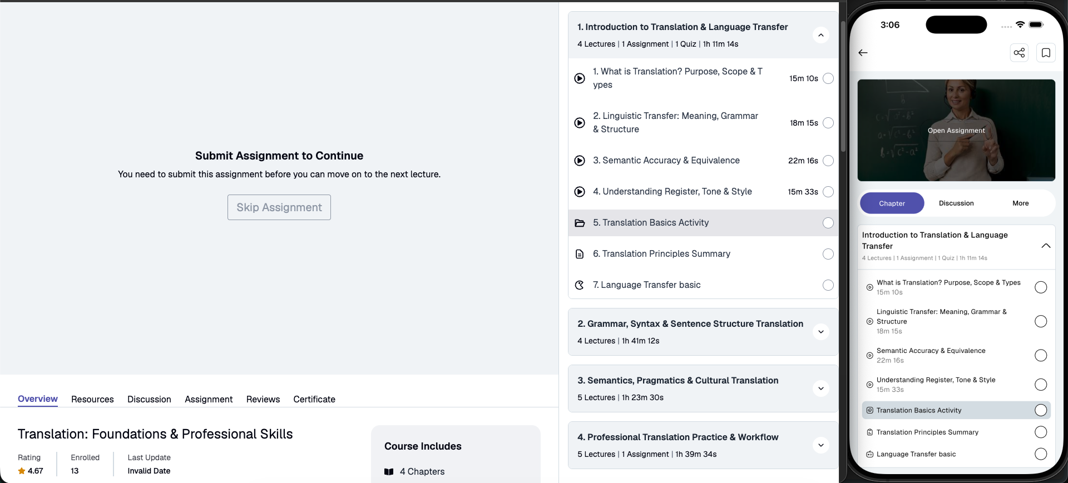The width and height of the screenshot is (1068, 483).
Task: Collapse chapter 1 Introduction to Translation
Action: [x=821, y=35]
